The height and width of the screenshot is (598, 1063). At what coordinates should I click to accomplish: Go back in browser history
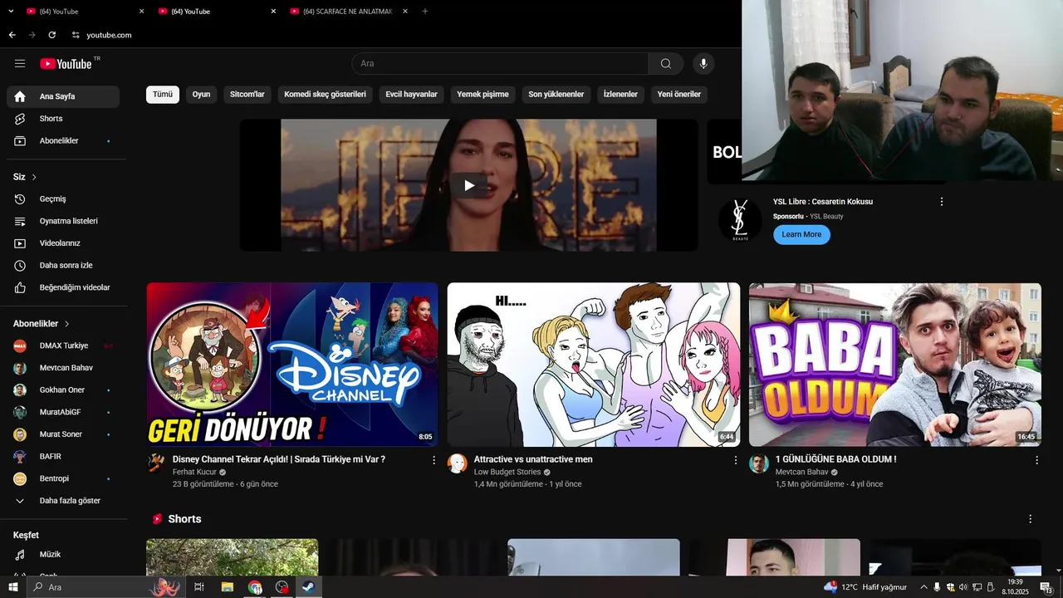12,35
